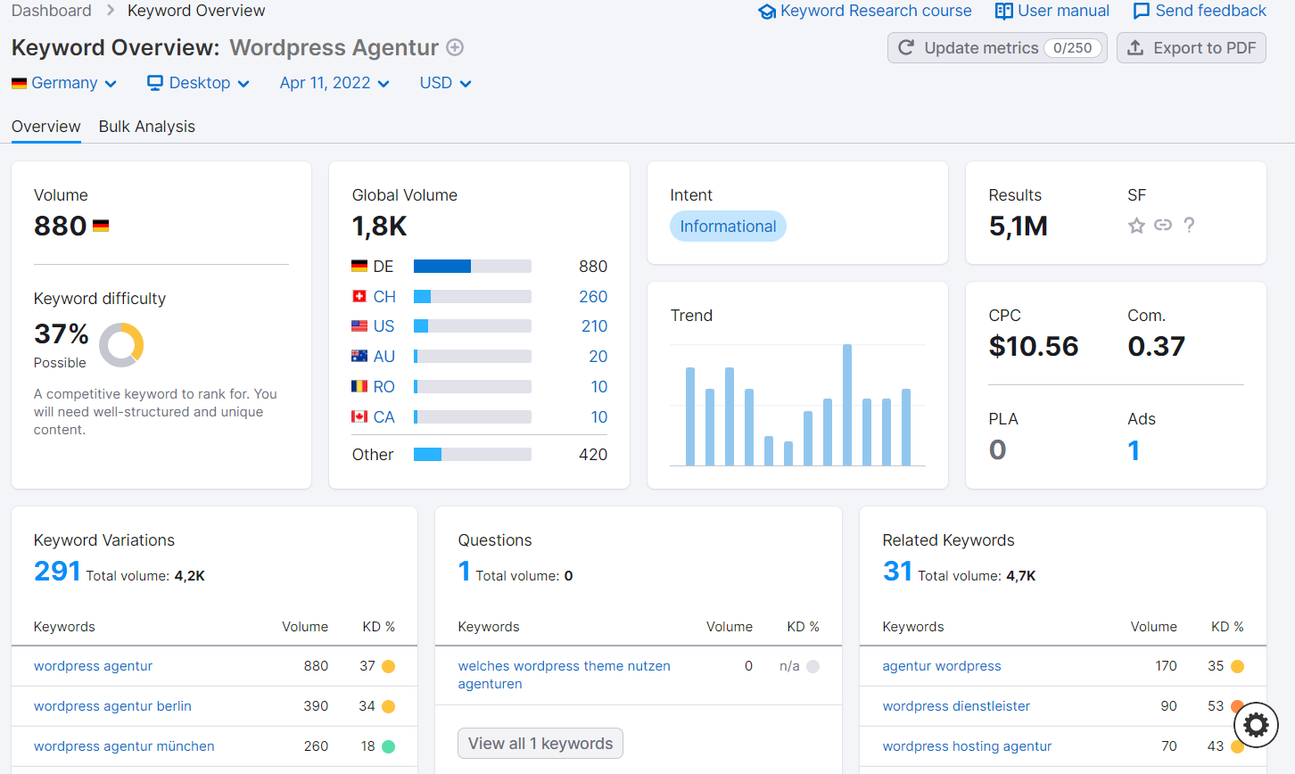Click the refresh icon on Update metrics
Viewport: 1295px width, 774px height.
click(x=906, y=47)
